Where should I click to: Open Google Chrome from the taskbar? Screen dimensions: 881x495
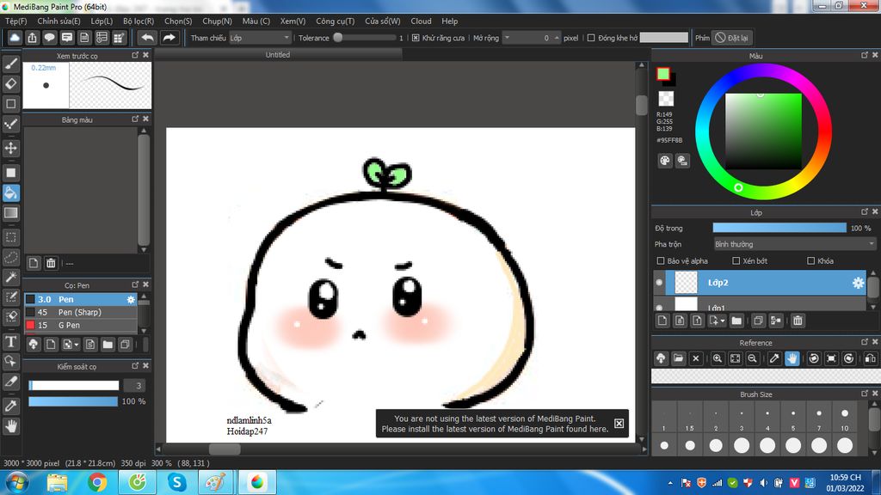coord(96,483)
